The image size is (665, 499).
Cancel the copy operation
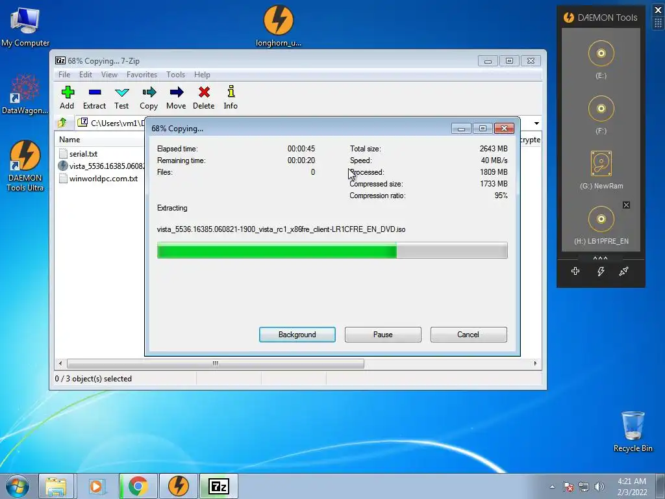click(x=468, y=335)
